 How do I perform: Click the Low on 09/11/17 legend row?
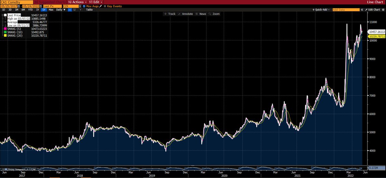tap(18, 25)
